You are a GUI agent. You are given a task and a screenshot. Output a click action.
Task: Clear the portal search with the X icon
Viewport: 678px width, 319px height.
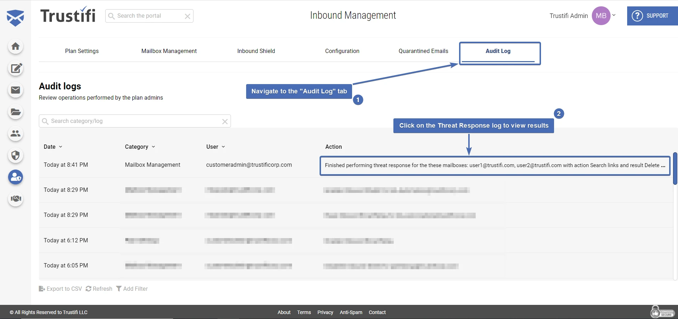(188, 16)
